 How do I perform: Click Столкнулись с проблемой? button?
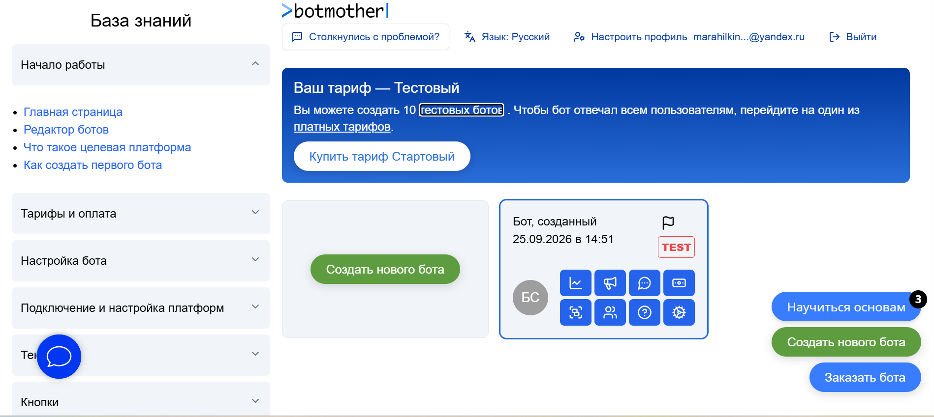click(x=366, y=37)
